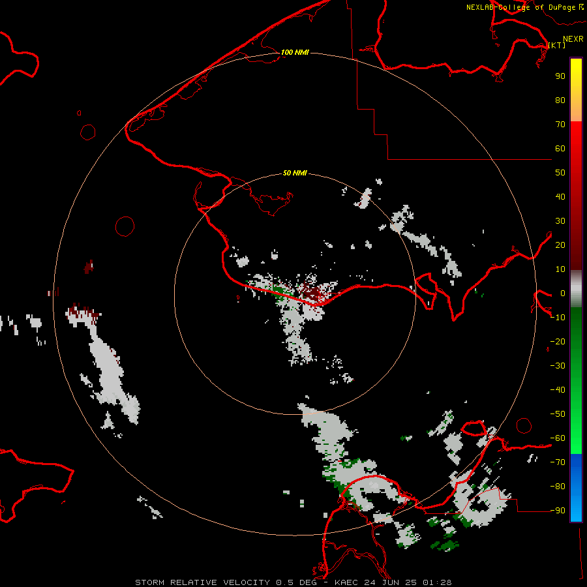Click the "NEXR" label near the scale
This screenshot has height=587, width=587.
(573, 39)
